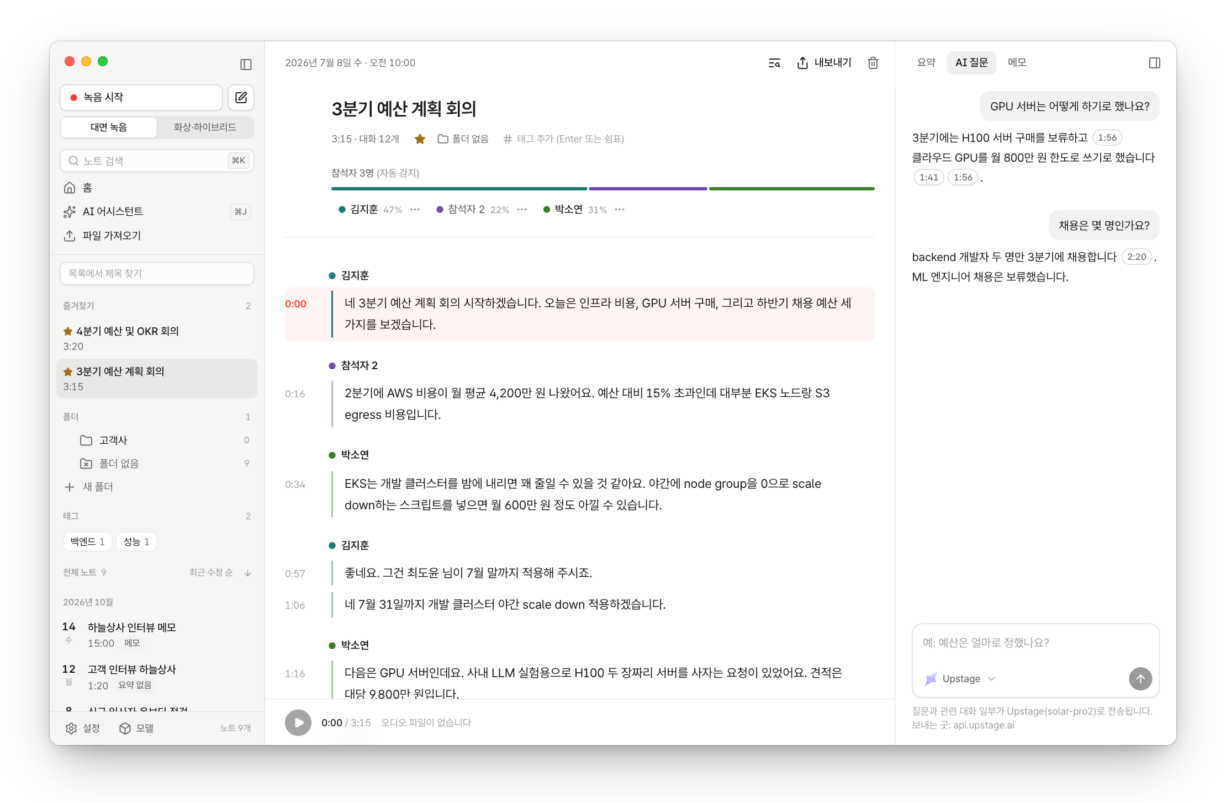
Task: Jump to transcript timestamp 0:57
Action: (x=295, y=574)
